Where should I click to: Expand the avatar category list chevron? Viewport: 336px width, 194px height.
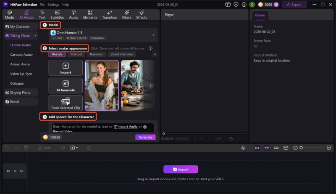point(155,54)
